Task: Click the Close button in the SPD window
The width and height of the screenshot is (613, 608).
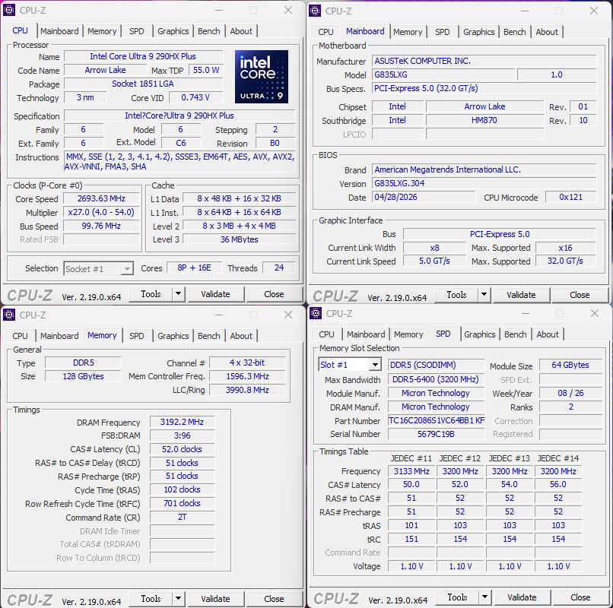Action: click(x=580, y=597)
